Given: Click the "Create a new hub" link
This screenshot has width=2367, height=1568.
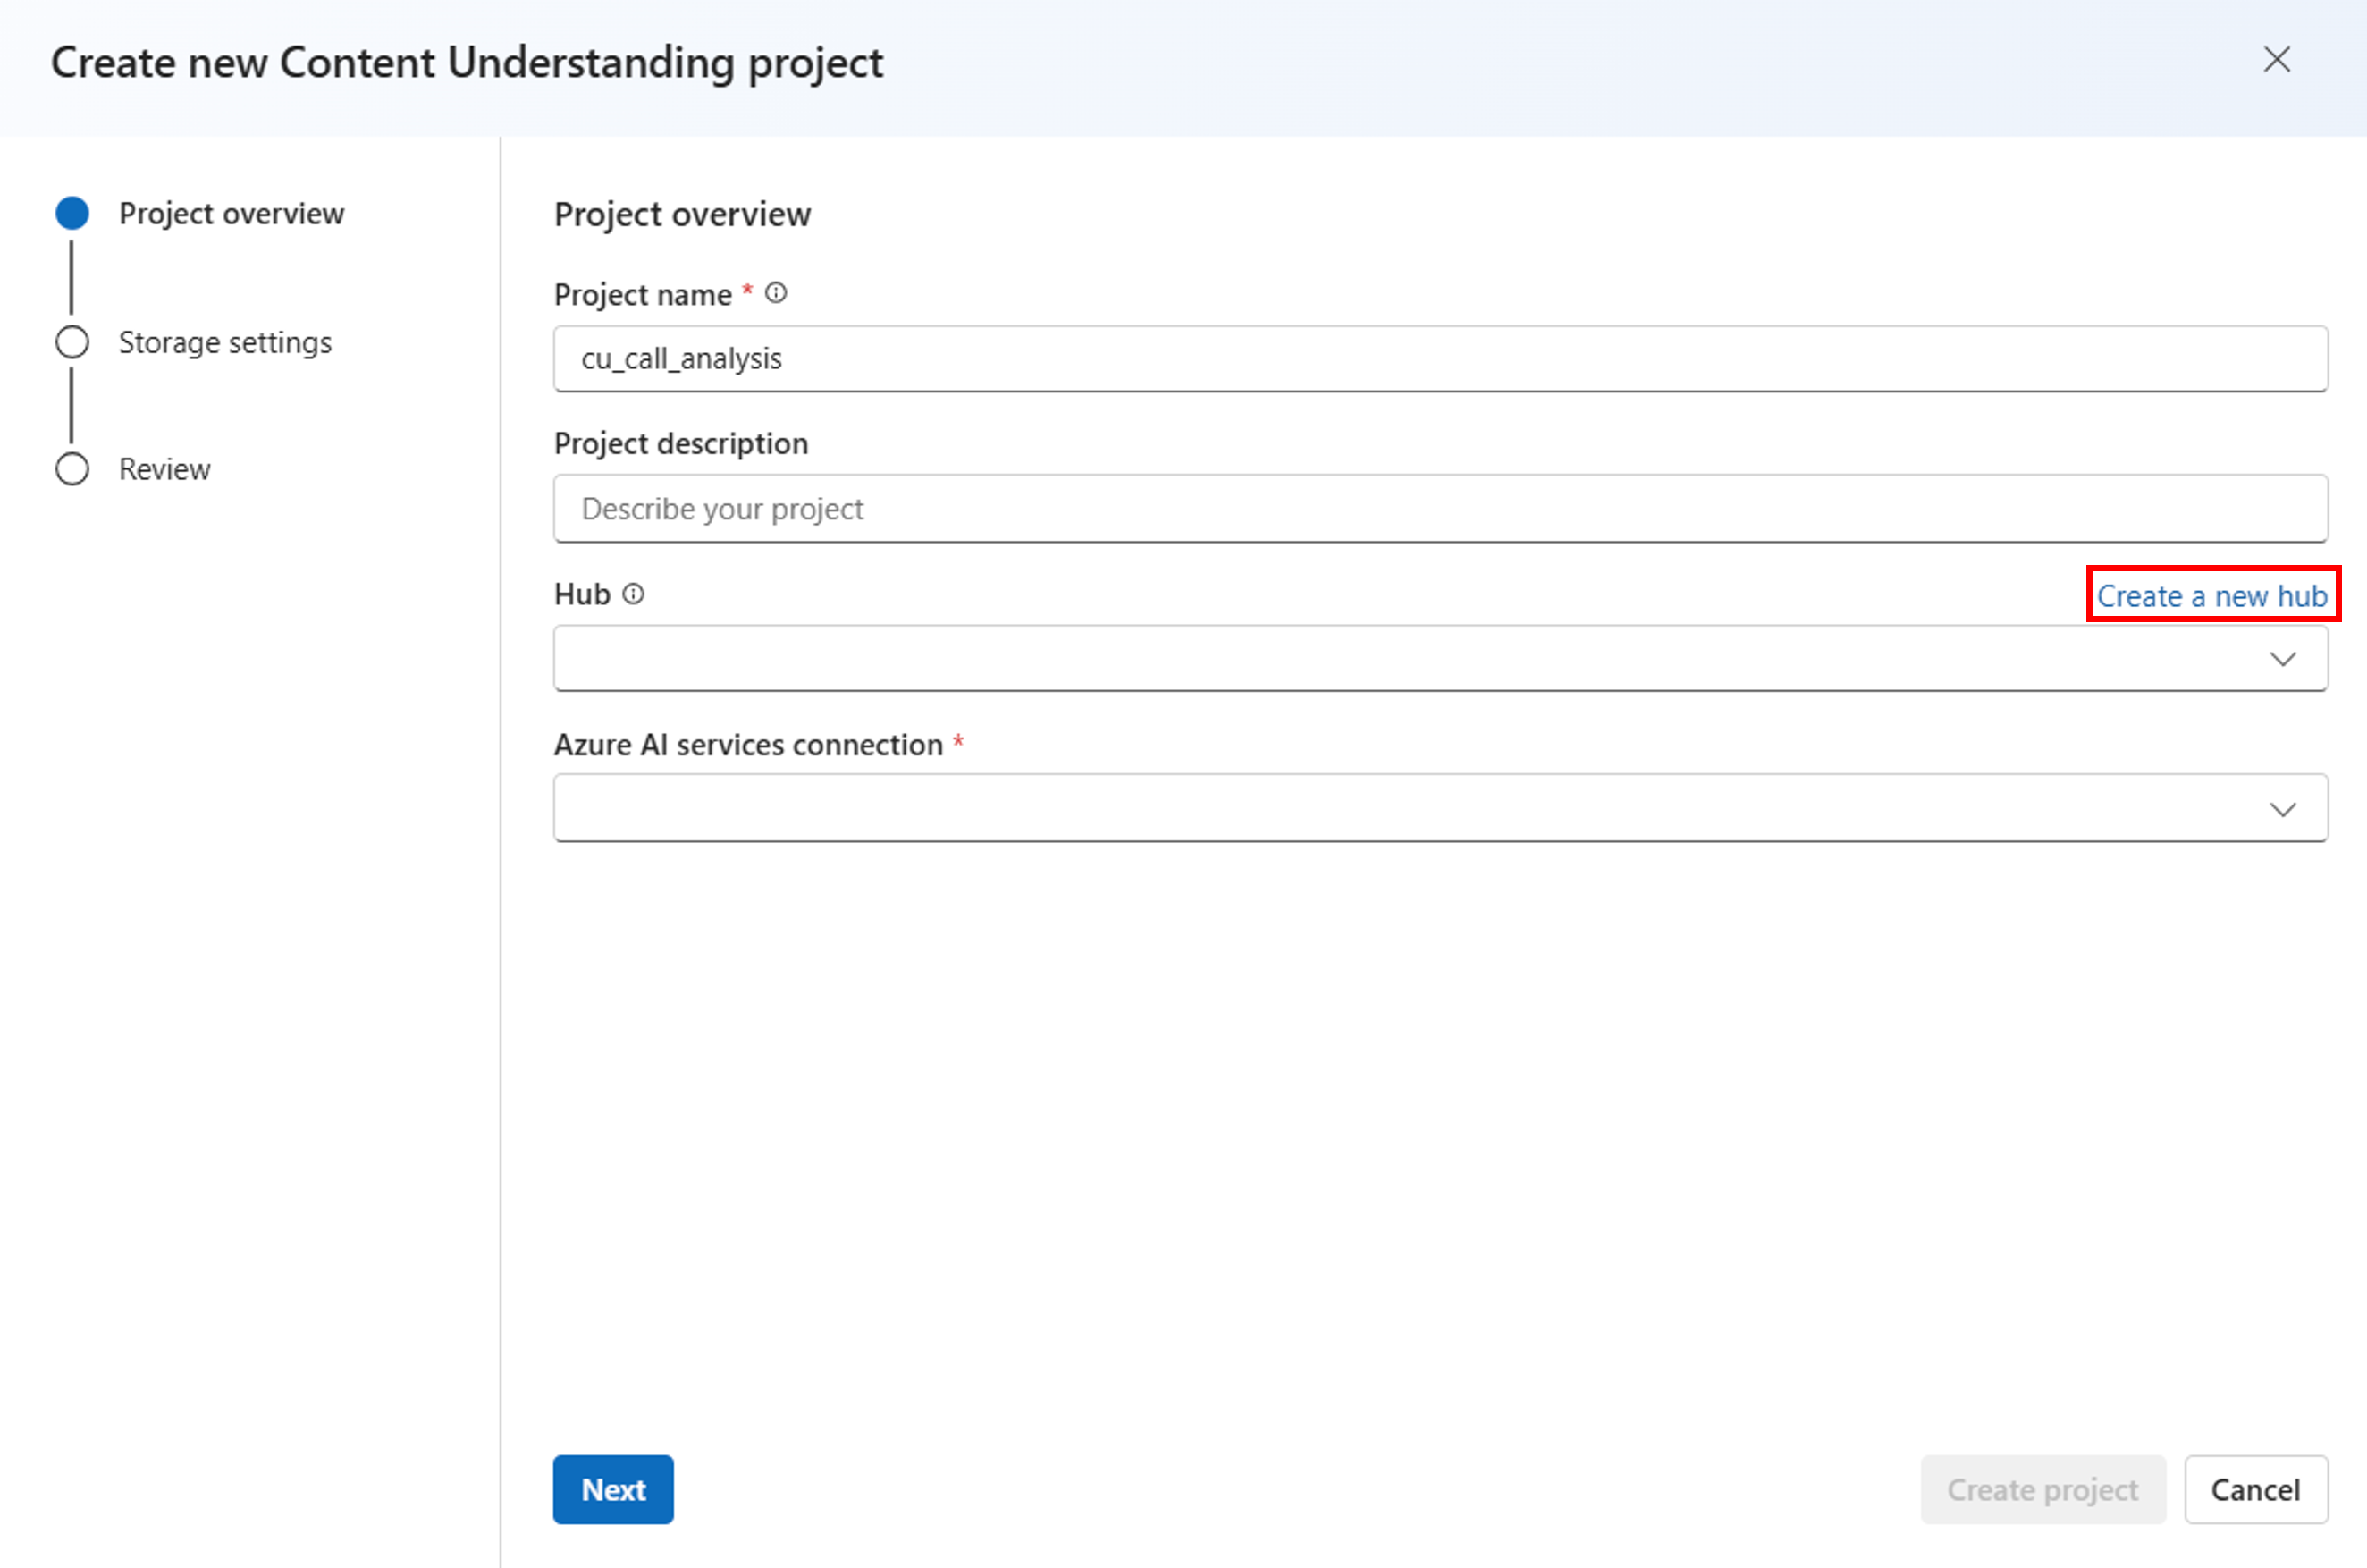Looking at the screenshot, I should click(2212, 595).
